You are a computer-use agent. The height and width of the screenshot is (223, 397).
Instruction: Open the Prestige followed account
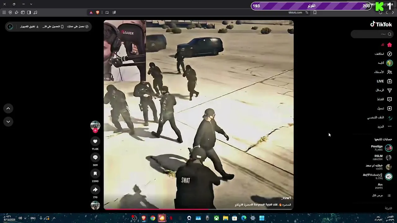point(381,148)
